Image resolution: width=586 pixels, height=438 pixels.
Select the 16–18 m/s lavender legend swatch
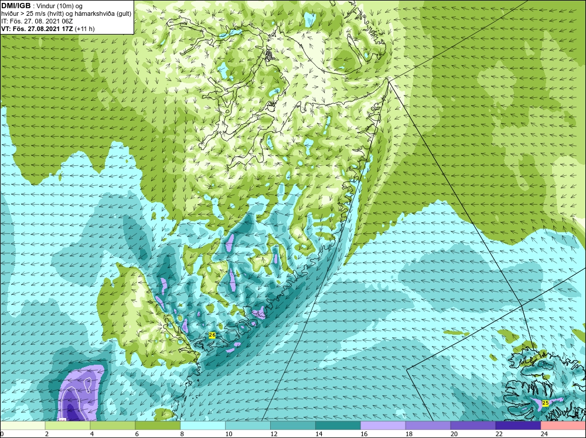(x=383, y=425)
